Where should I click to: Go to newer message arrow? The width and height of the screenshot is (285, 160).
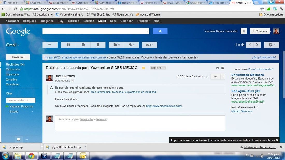pos(250,45)
